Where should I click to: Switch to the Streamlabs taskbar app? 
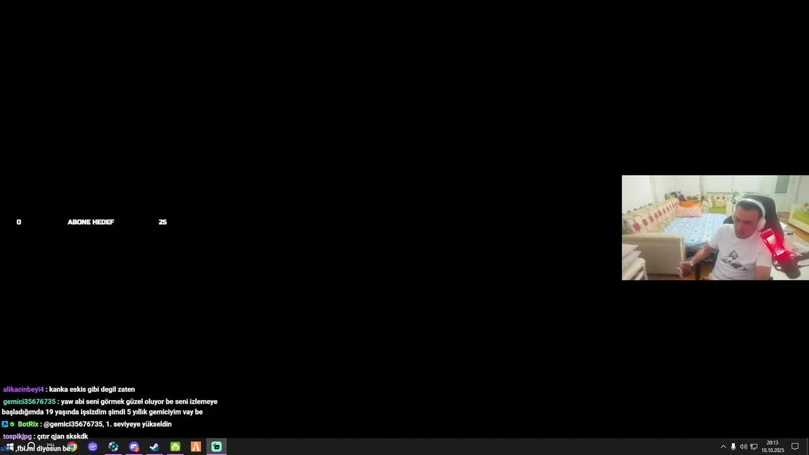(216, 447)
